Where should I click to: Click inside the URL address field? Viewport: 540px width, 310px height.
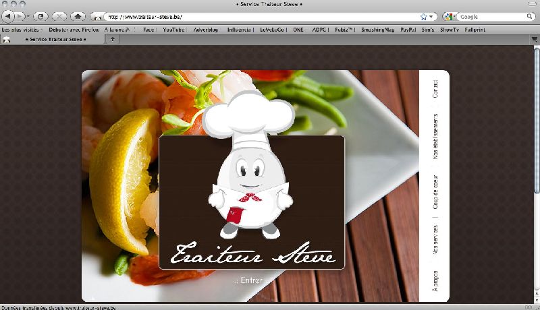coord(262,16)
